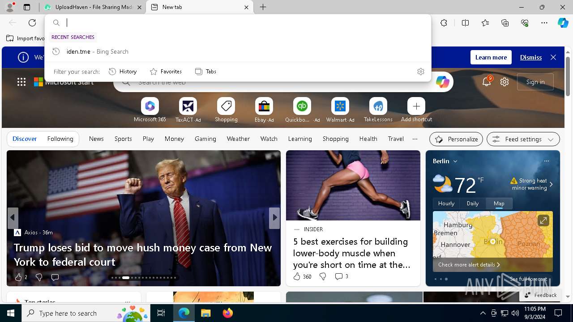Expand the weather map
This screenshot has width=573, height=322.
(543, 220)
